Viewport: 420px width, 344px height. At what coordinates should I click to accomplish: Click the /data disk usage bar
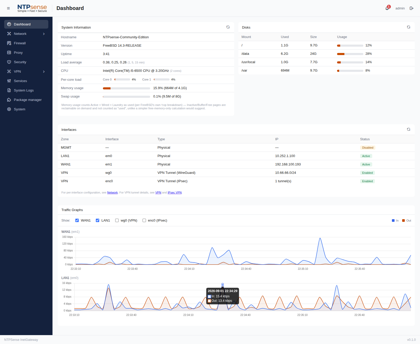coord(350,54)
